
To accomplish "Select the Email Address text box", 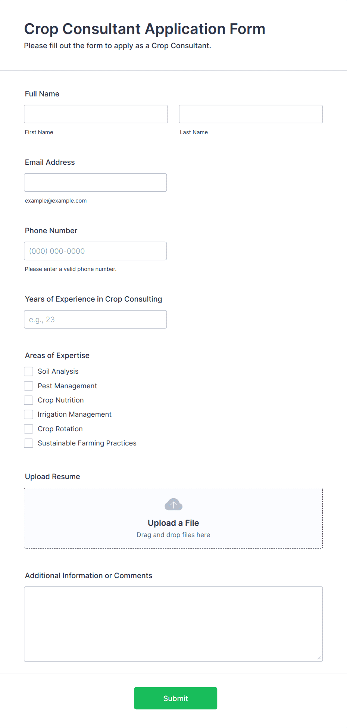I will coord(96,182).
